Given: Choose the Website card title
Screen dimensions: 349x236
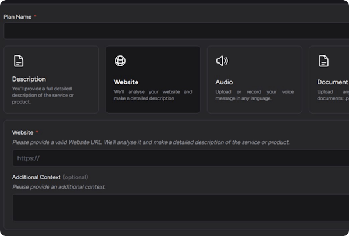Looking at the screenshot, I should point(126,82).
